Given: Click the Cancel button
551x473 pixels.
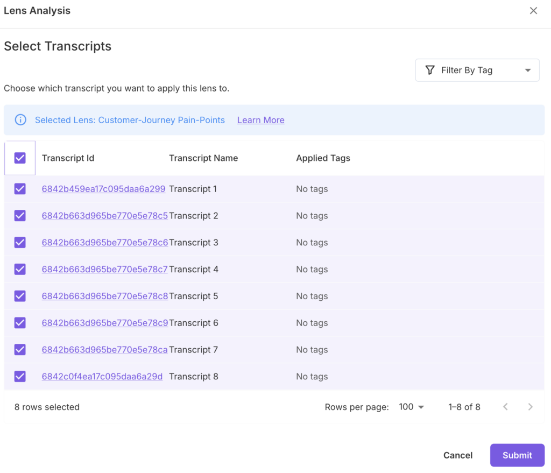Looking at the screenshot, I should click(x=457, y=455).
